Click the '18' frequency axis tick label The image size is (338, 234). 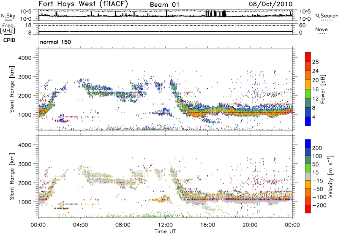click(x=28, y=25)
